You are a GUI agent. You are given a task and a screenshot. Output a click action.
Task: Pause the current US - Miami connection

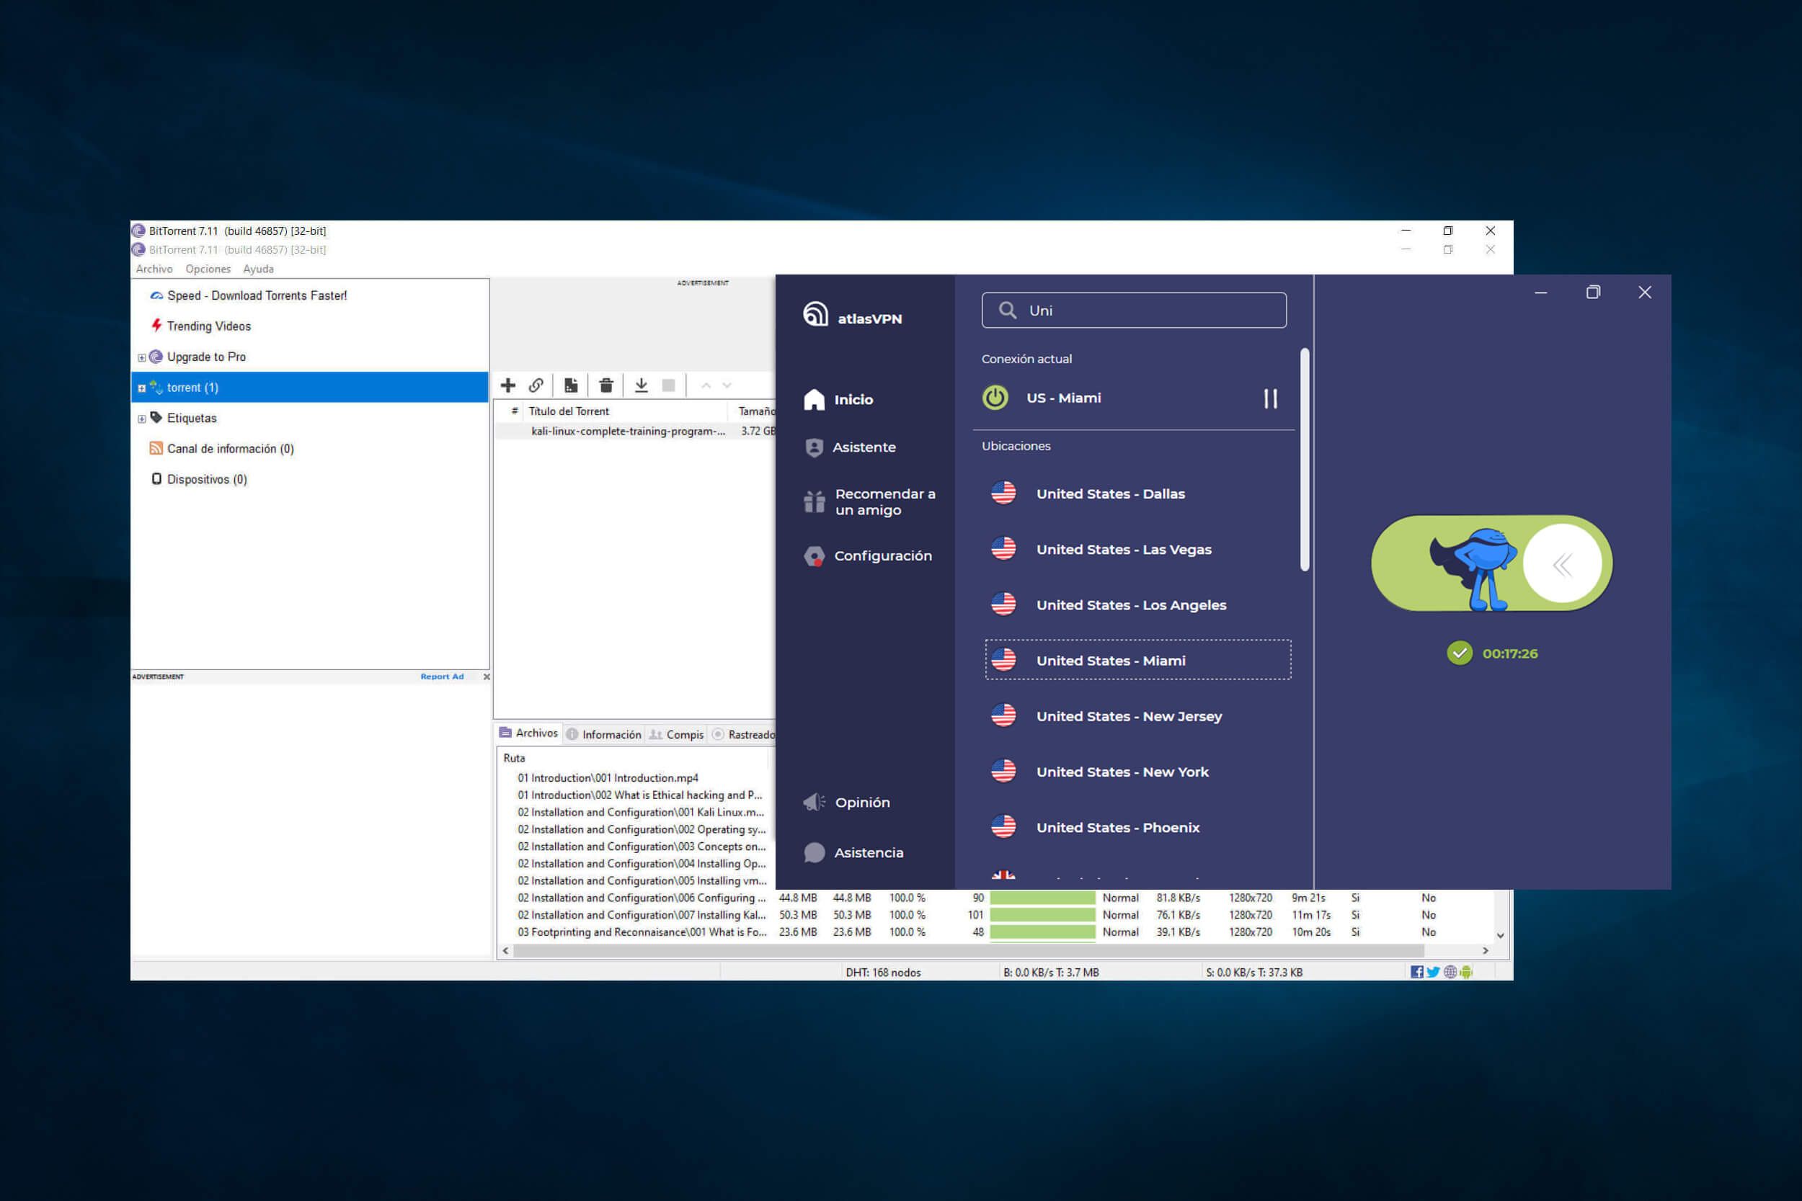click(x=1270, y=398)
